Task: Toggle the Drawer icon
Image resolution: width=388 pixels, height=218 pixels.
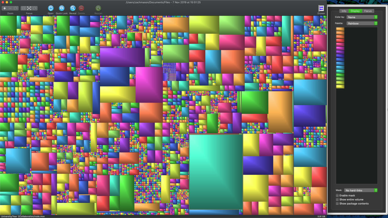Action: point(321,8)
